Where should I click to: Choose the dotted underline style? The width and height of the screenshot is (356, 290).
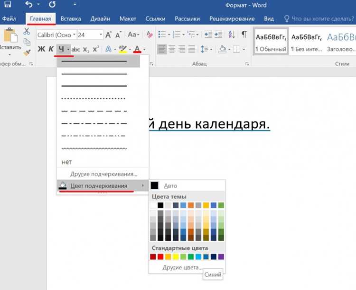tap(98, 98)
